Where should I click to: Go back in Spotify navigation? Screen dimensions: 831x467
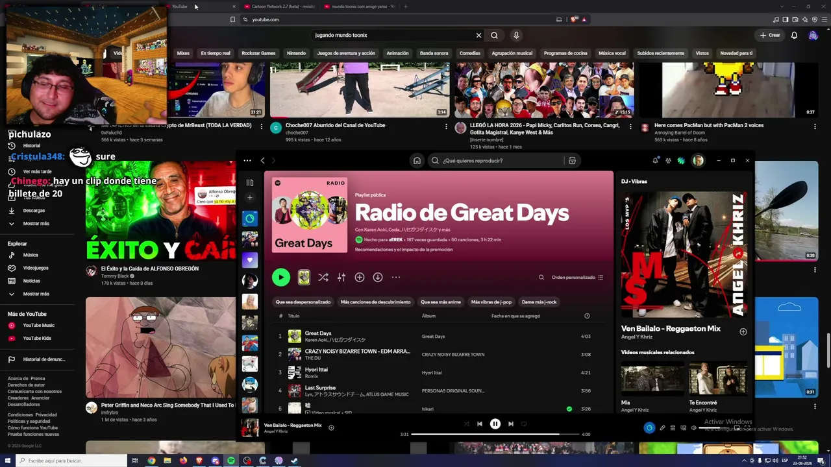(x=262, y=161)
